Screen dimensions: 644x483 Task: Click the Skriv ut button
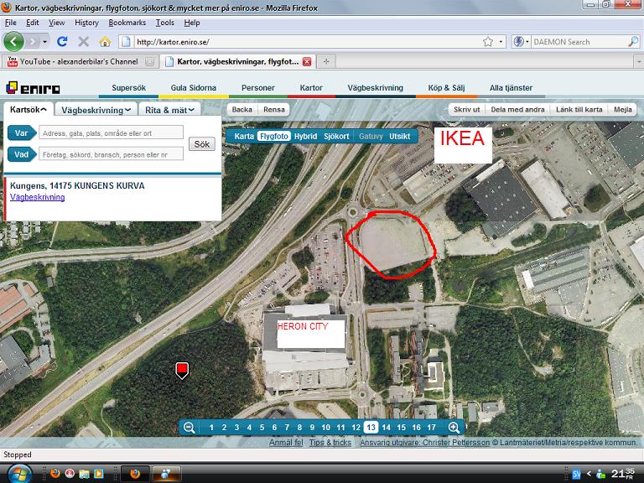click(466, 110)
